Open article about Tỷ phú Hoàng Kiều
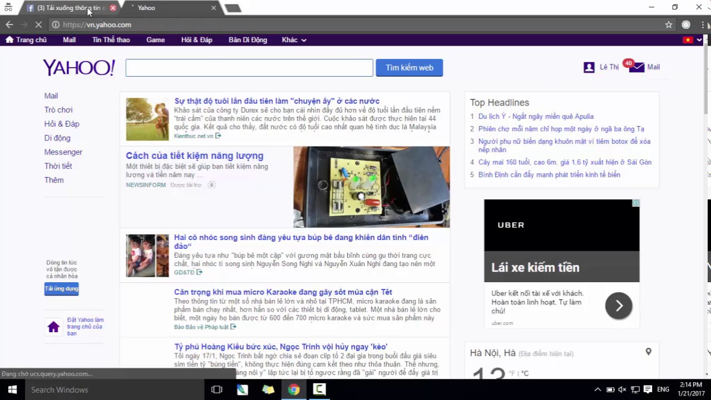The width and height of the screenshot is (711, 400). click(x=281, y=347)
